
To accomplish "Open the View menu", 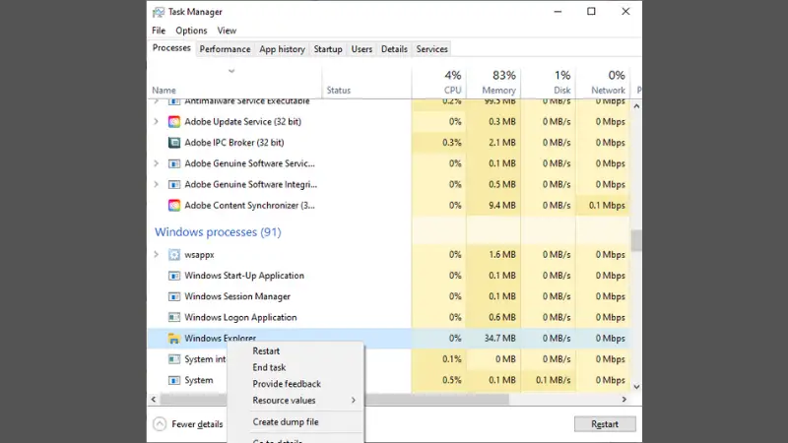I will pos(227,31).
